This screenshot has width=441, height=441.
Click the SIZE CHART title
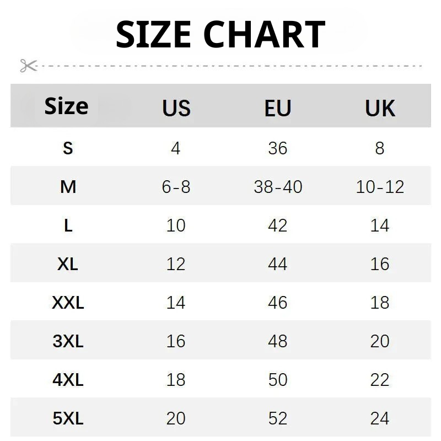pyautogui.click(x=220, y=34)
